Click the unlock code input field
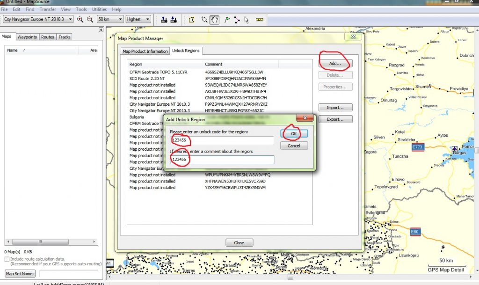 tap(222, 140)
